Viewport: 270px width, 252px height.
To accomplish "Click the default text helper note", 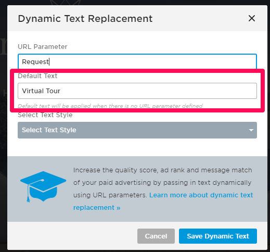I will (110, 106).
